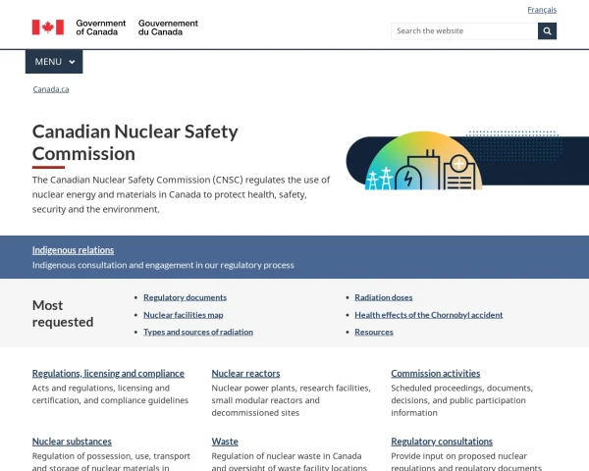This screenshot has height=471, width=589.
Task: Open Regulatory documents link
Action: point(185,297)
